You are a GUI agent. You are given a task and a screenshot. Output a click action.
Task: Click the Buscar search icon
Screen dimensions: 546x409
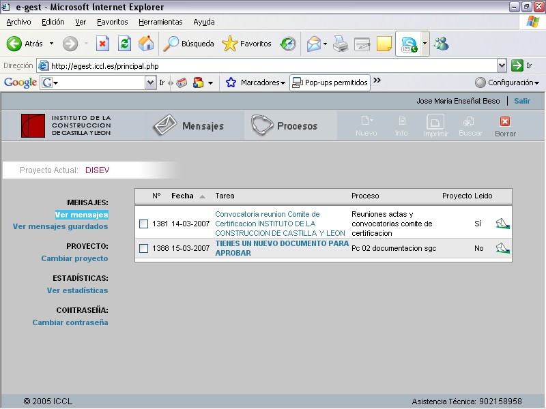click(x=469, y=121)
